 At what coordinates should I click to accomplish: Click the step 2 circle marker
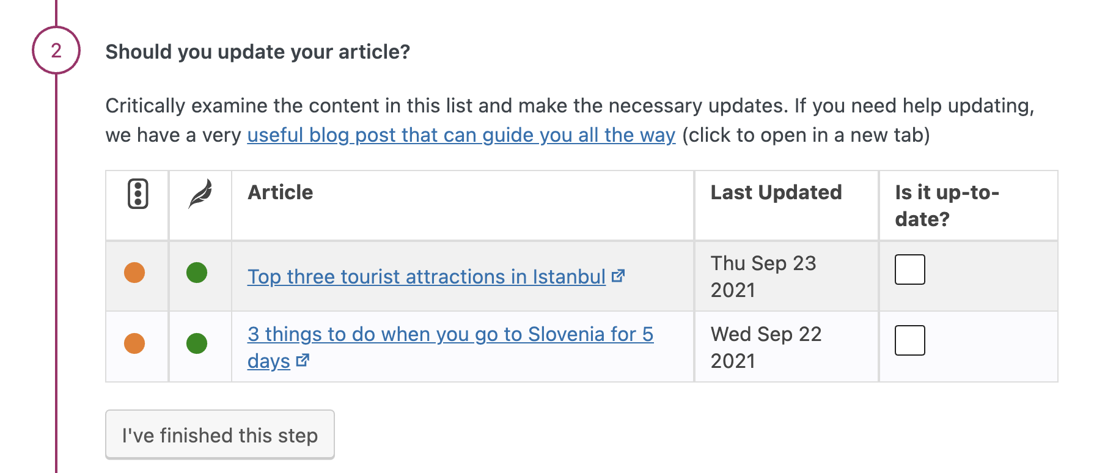pos(56,51)
